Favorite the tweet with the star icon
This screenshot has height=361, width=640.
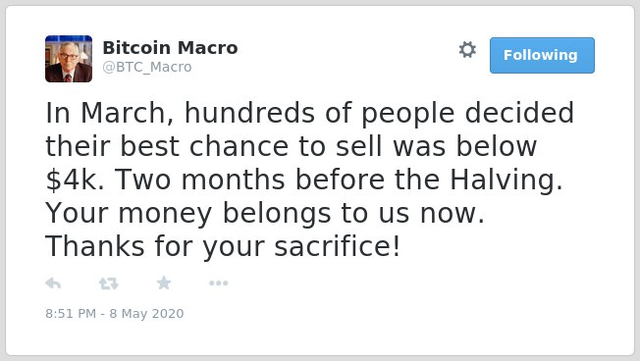[x=164, y=283]
